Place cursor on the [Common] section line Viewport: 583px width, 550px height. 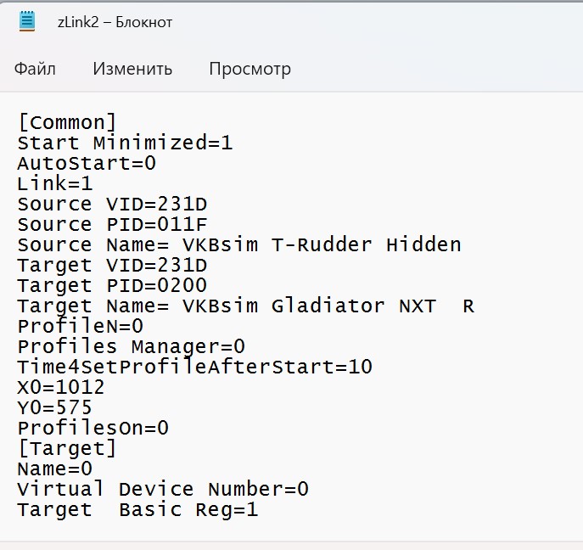(x=67, y=123)
